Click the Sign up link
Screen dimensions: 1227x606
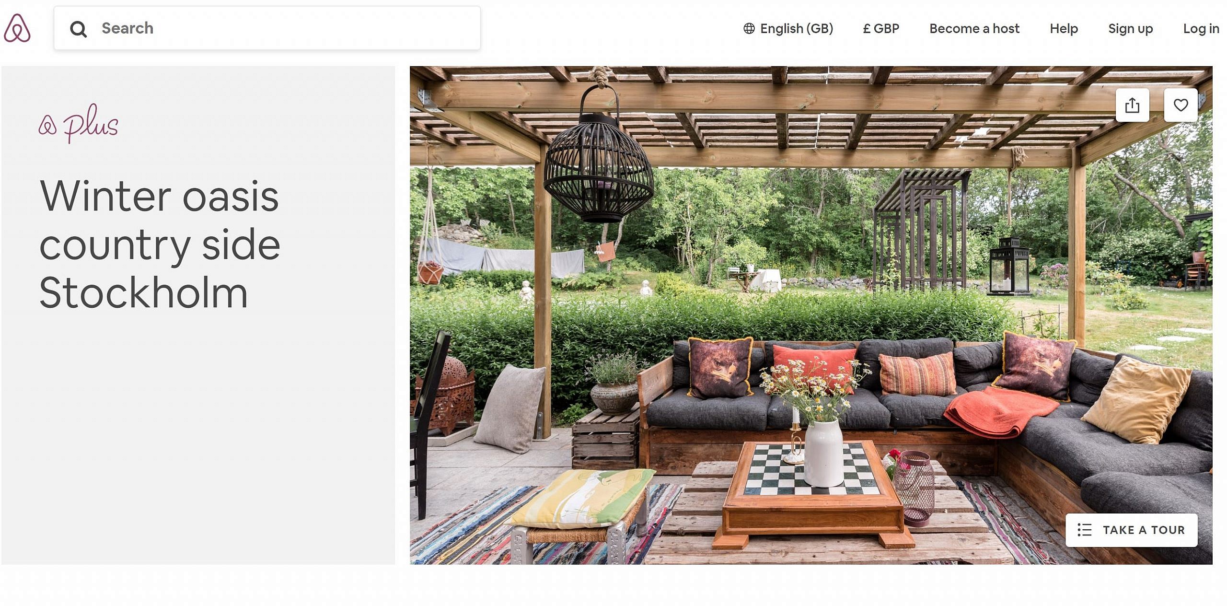(1130, 28)
